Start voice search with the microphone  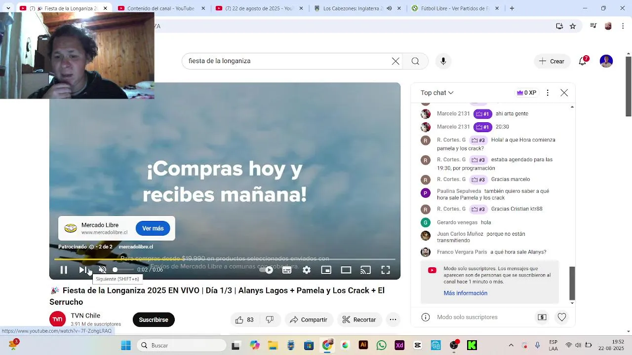point(443,61)
